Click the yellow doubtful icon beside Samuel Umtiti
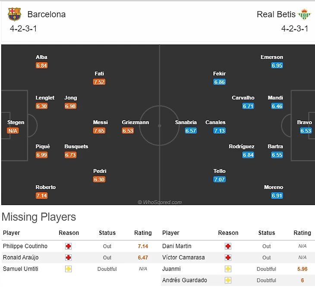 tap(68, 269)
